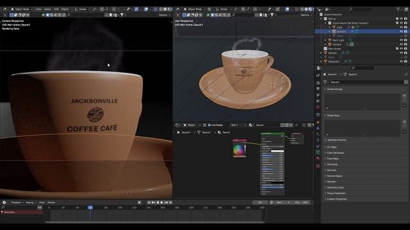Image resolution: width=410 pixels, height=230 pixels.
Task: Open the Output properties tab
Action: (x=318, y=89)
